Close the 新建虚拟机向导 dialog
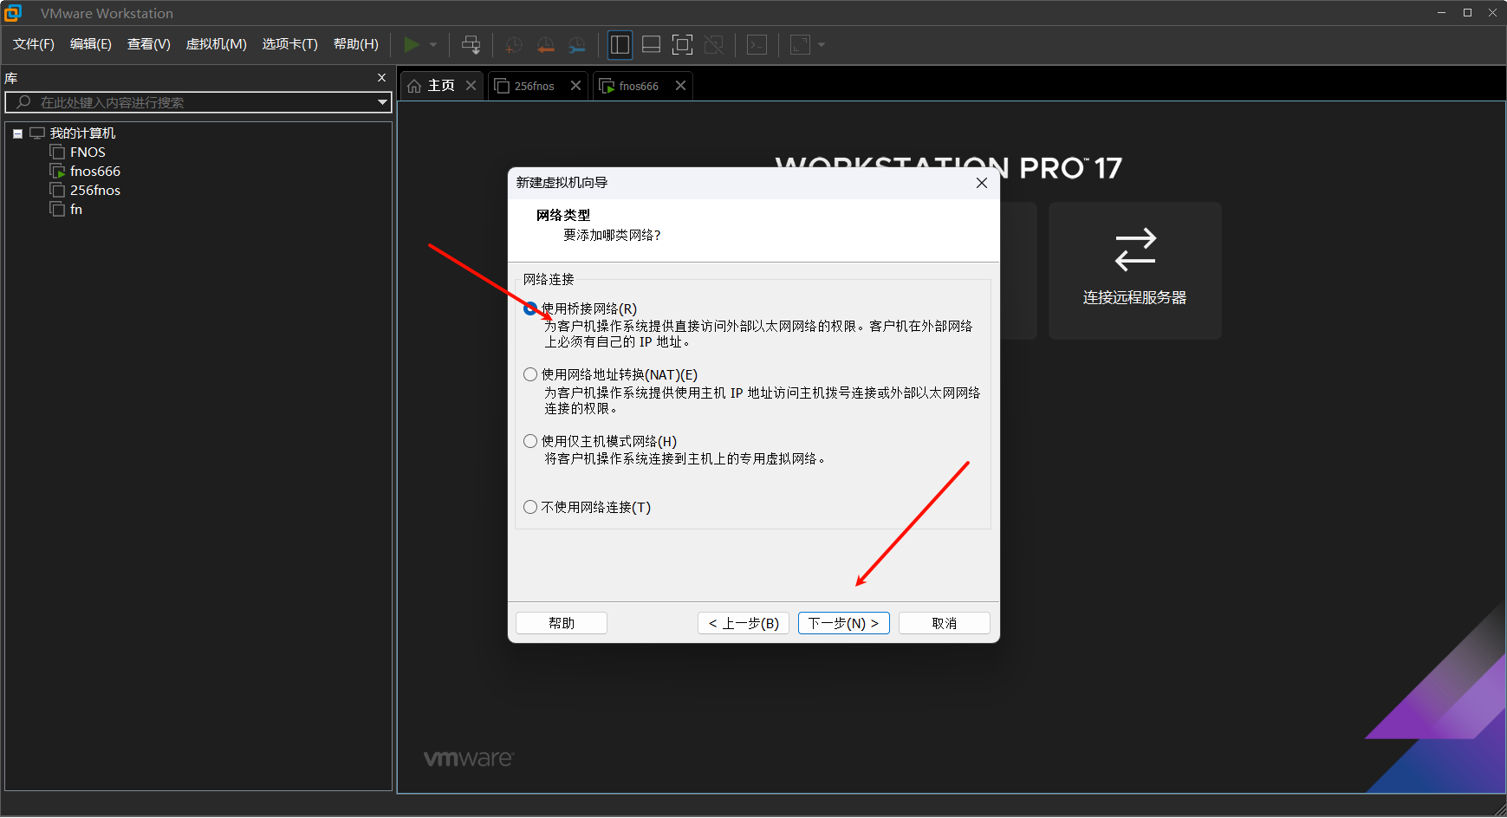The width and height of the screenshot is (1507, 818). pos(982,183)
